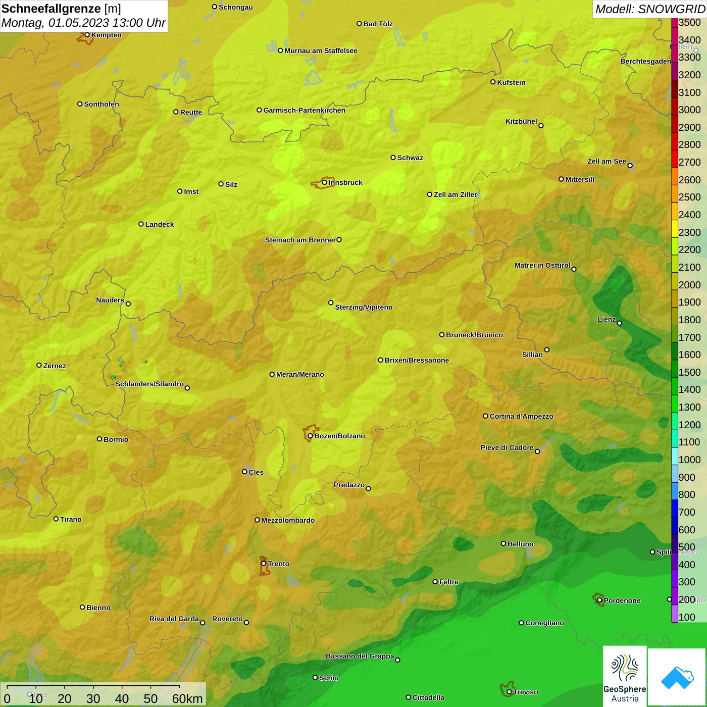Click the blue cloud house logo
The image size is (707, 707).
click(x=677, y=677)
